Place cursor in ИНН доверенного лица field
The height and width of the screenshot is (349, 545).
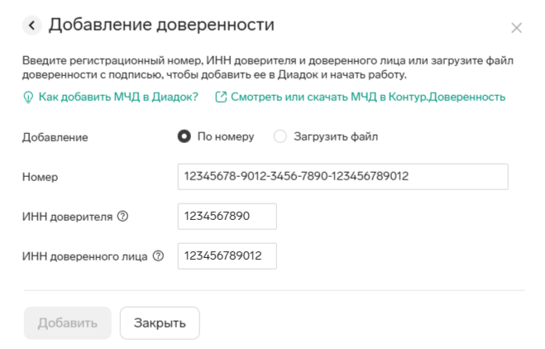coord(227,256)
